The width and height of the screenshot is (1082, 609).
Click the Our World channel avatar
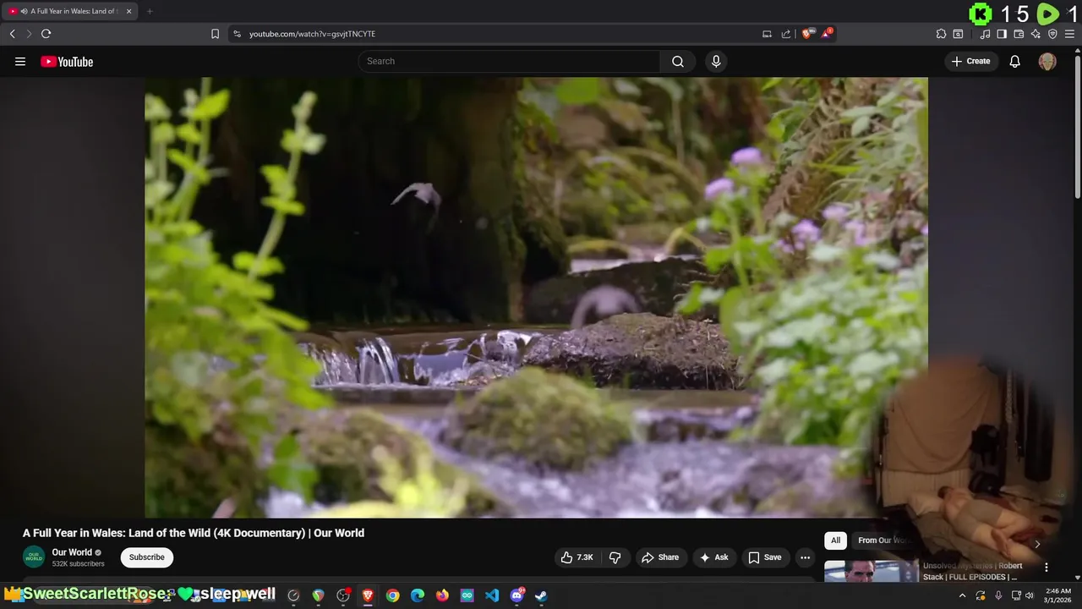(34, 557)
